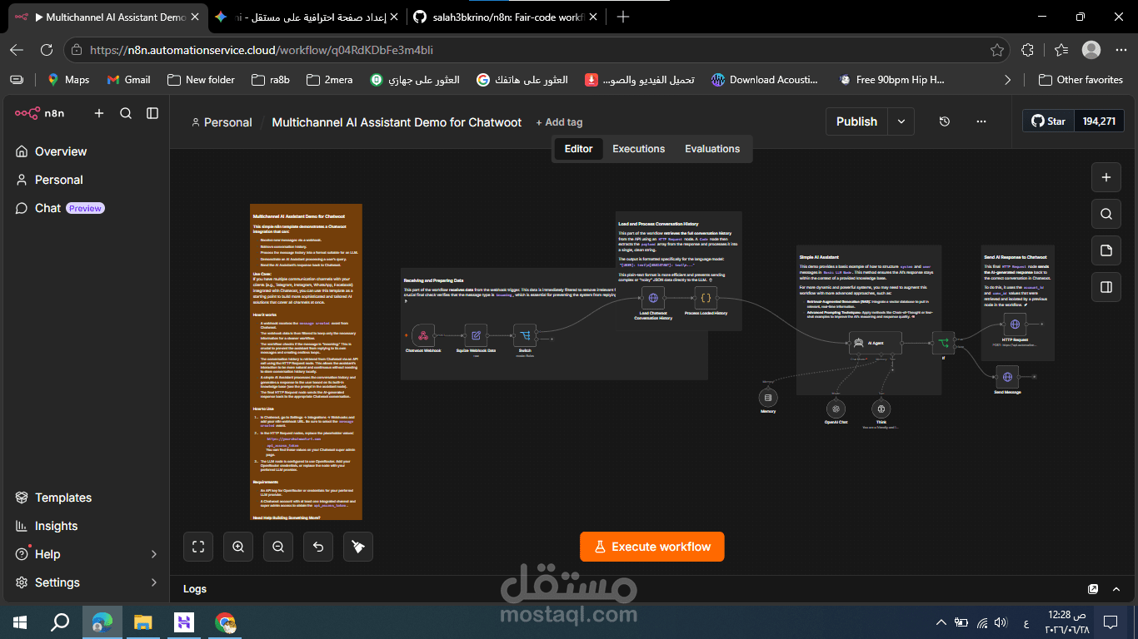Screen dimensions: 1138x639
Task: Open File Explorer from taskbar
Action: (x=143, y=622)
